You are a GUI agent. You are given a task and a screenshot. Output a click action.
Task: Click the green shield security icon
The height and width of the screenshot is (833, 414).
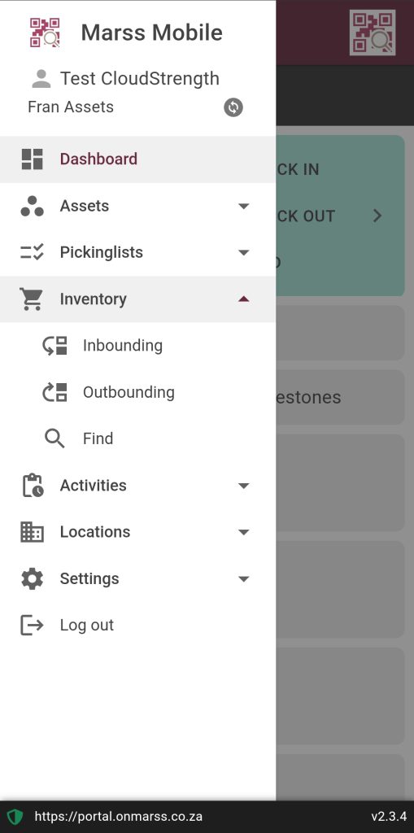15,817
